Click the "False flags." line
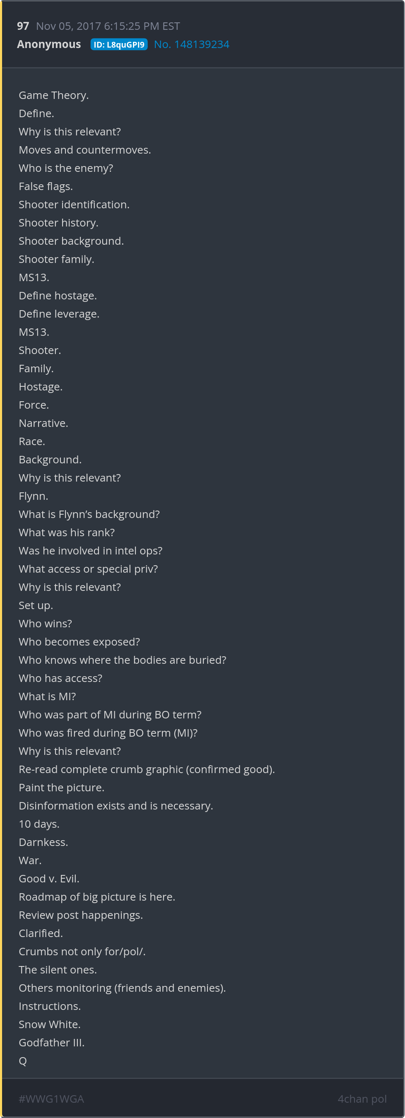405x1118 pixels. pyautogui.click(x=46, y=186)
